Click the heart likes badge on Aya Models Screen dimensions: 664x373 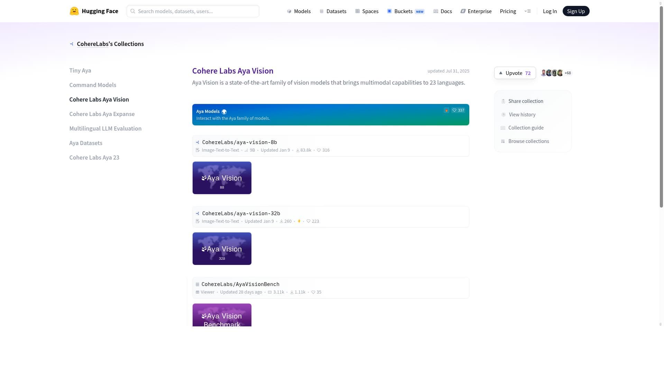click(x=458, y=110)
